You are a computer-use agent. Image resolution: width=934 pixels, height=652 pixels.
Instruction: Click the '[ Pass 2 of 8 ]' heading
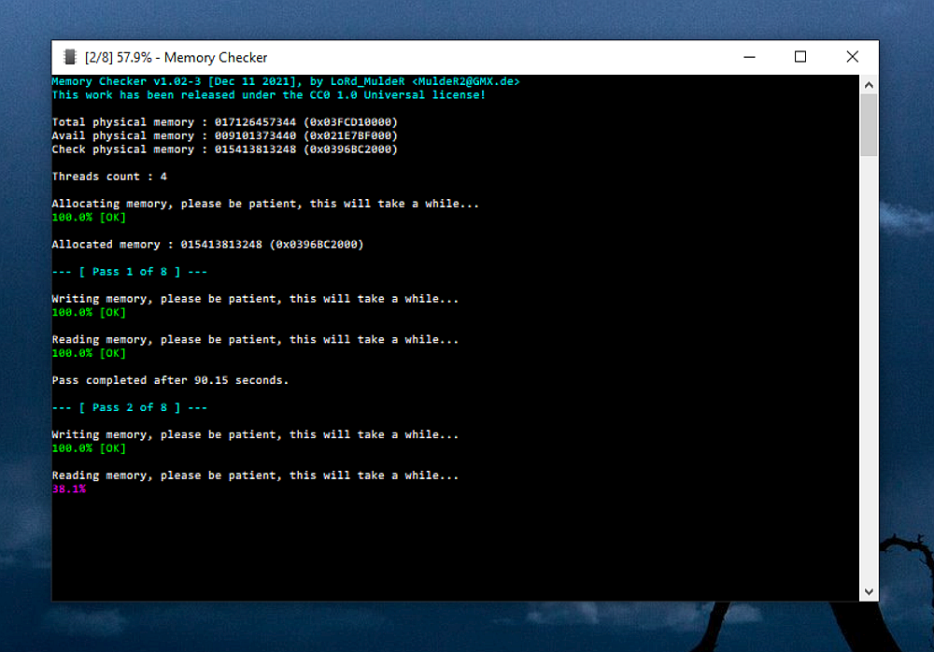coord(129,407)
